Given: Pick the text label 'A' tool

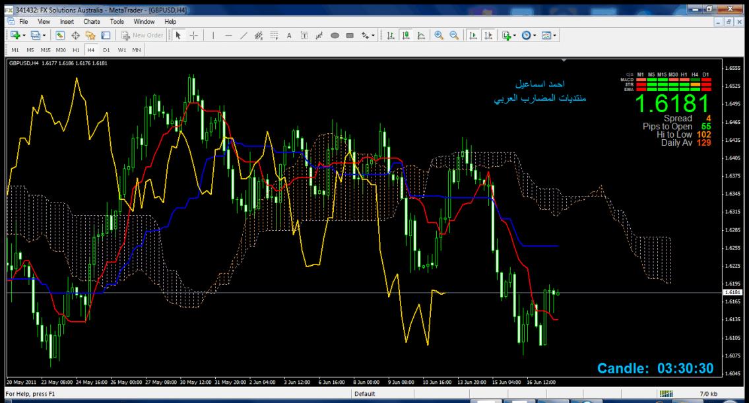Looking at the screenshot, I should click(x=288, y=35).
